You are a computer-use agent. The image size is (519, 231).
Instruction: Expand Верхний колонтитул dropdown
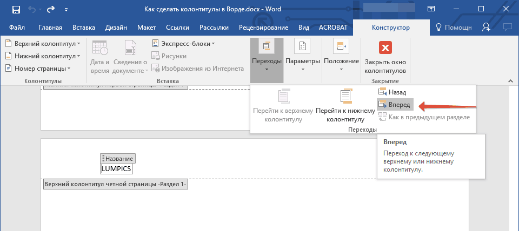point(43,44)
